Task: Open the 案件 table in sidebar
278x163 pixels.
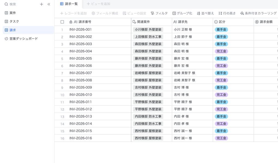Action: [28, 13]
